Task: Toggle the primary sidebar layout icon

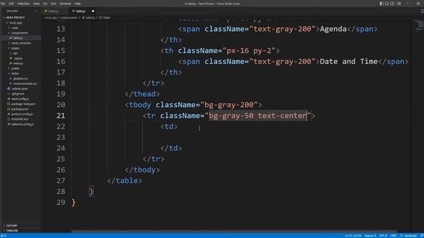Action: click(x=382, y=3)
